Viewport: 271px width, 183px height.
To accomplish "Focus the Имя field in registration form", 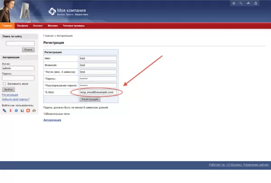I will 98,58.
